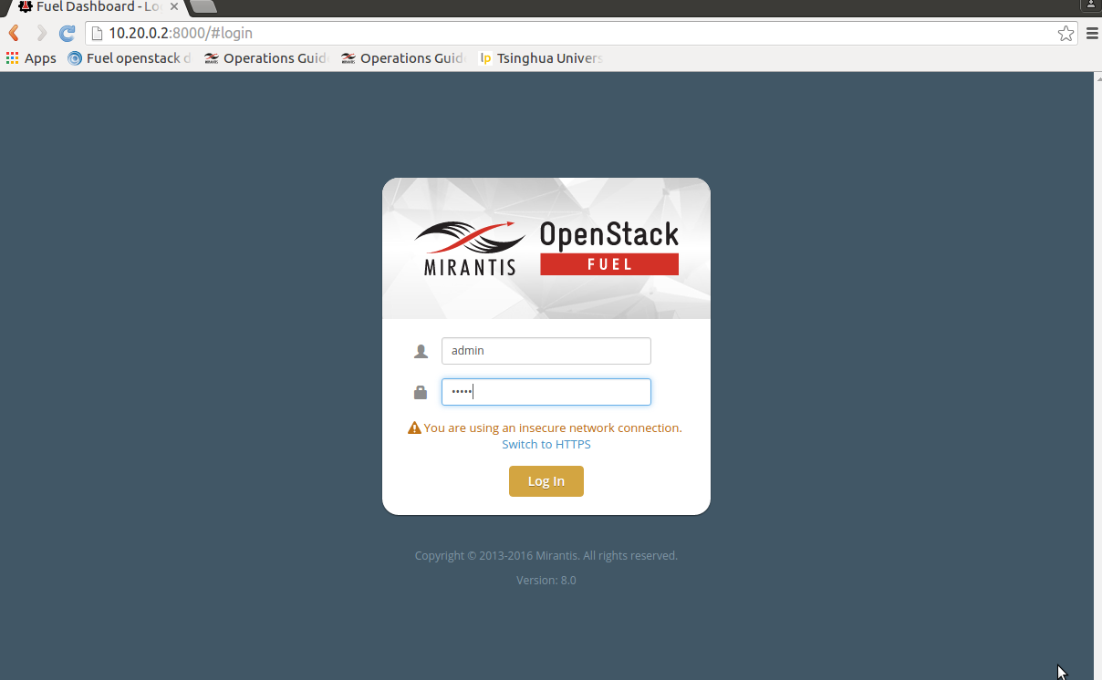
Task: Click the user silhouette icon beside the admin field
Action: point(421,351)
